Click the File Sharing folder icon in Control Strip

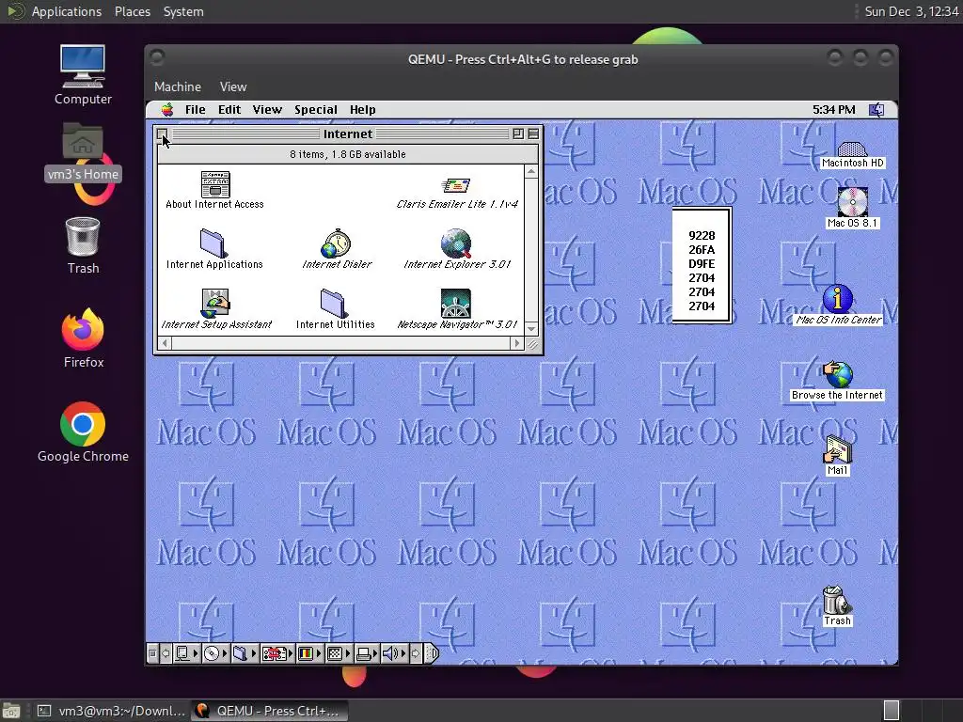[x=240, y=653]
